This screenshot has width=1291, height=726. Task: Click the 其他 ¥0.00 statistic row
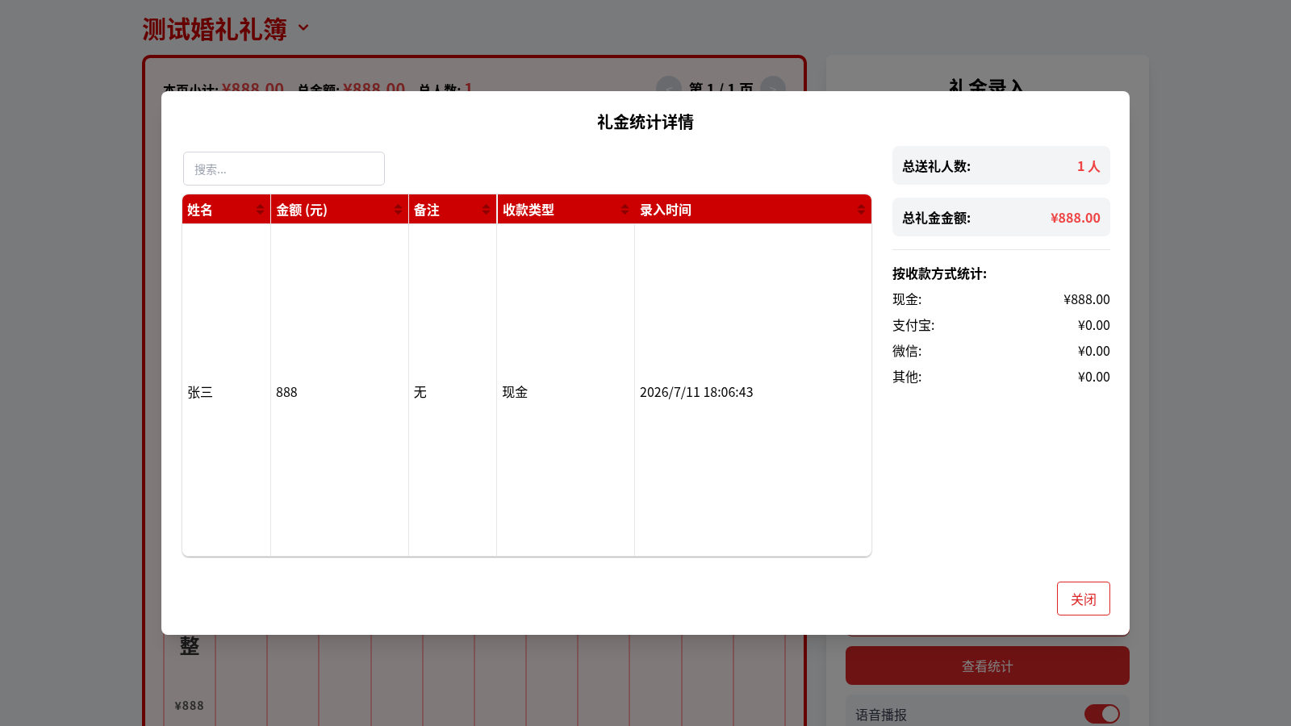pyautogui.click(x=1001, y=377)
